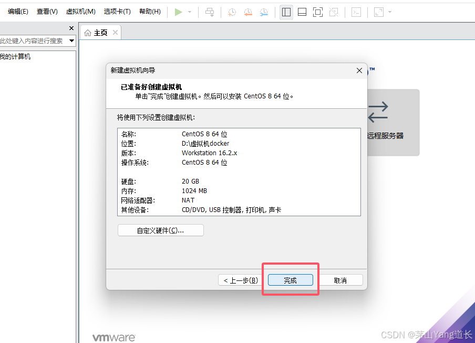Open the 选项卡(T) menu
Image resolution: width=475 pixels, height=343 pixels.
point(117,12)
